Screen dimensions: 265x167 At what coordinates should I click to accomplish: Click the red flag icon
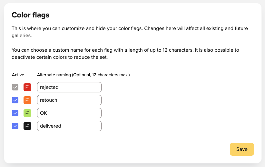pyautogui.click(x=27, y=87)
